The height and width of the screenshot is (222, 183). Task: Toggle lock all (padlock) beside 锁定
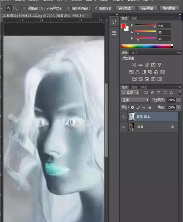150,107
